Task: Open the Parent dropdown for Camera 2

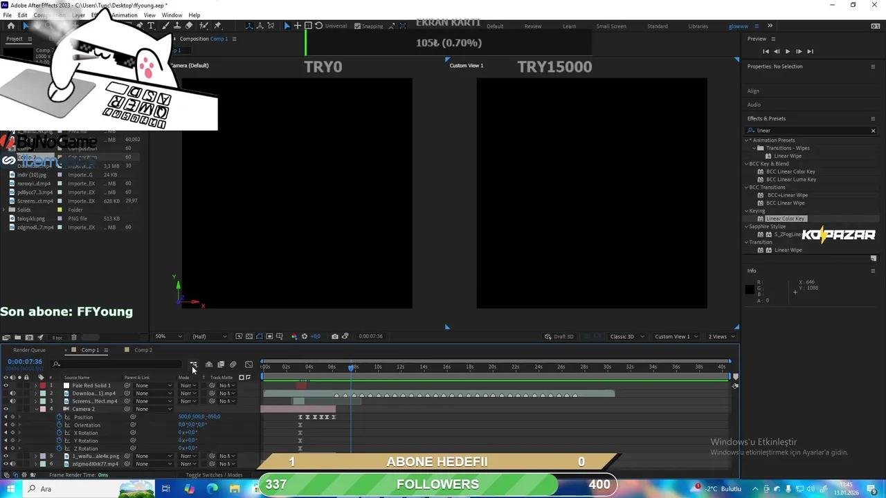Action: (153, 409)
